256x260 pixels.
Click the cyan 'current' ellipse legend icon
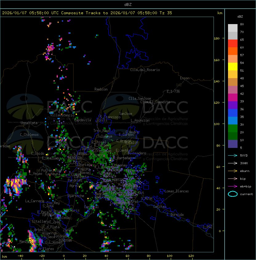click(233, 194)
